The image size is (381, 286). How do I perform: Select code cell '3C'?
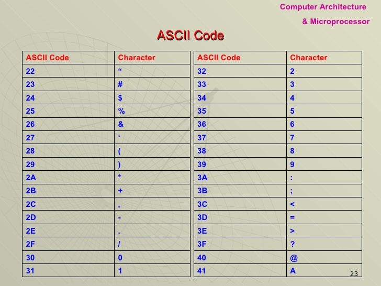point(240,204)
